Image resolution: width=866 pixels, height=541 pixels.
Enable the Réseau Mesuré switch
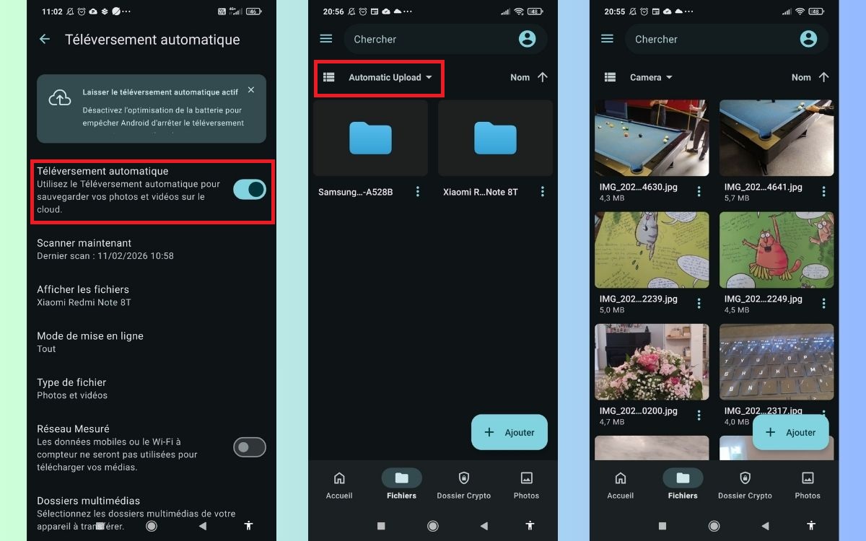click(249, 447)
